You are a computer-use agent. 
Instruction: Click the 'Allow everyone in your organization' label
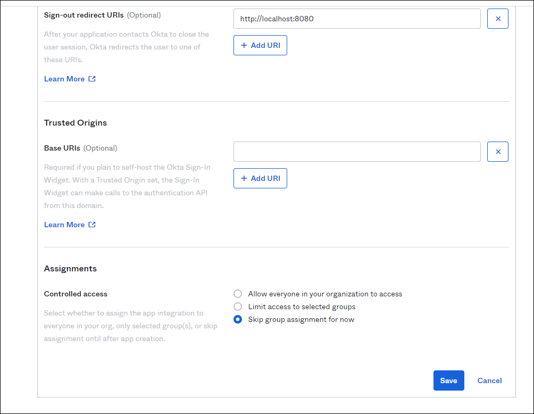coord(325,294)
